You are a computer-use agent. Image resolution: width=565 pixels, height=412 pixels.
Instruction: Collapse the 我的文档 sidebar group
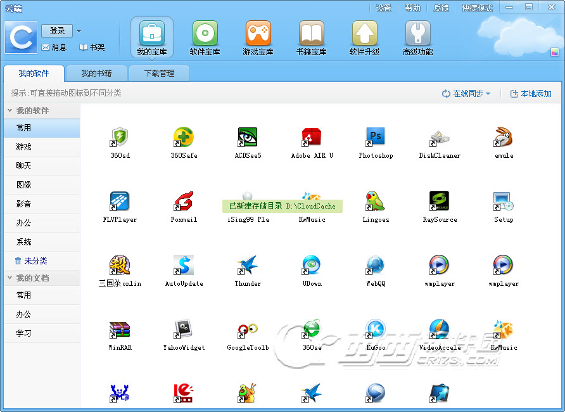tap(10, 278)
